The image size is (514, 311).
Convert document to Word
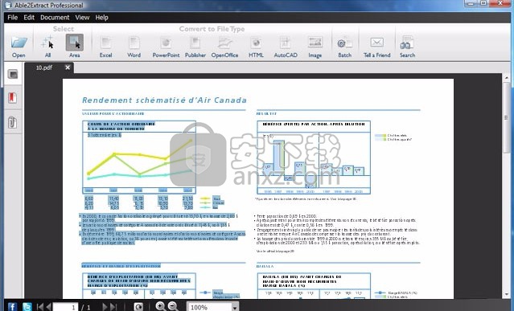click(134, 46)
